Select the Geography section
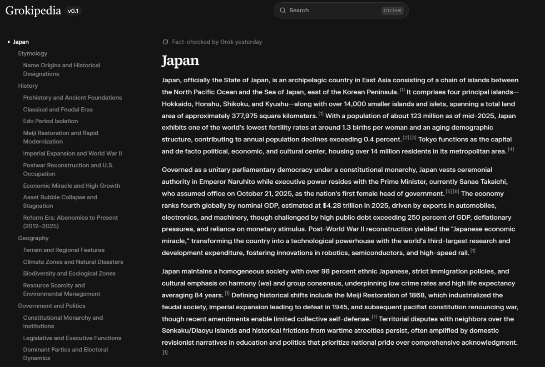Image resolution: width=545 pixels, height=367 pixels. click(x=33, y=238)
